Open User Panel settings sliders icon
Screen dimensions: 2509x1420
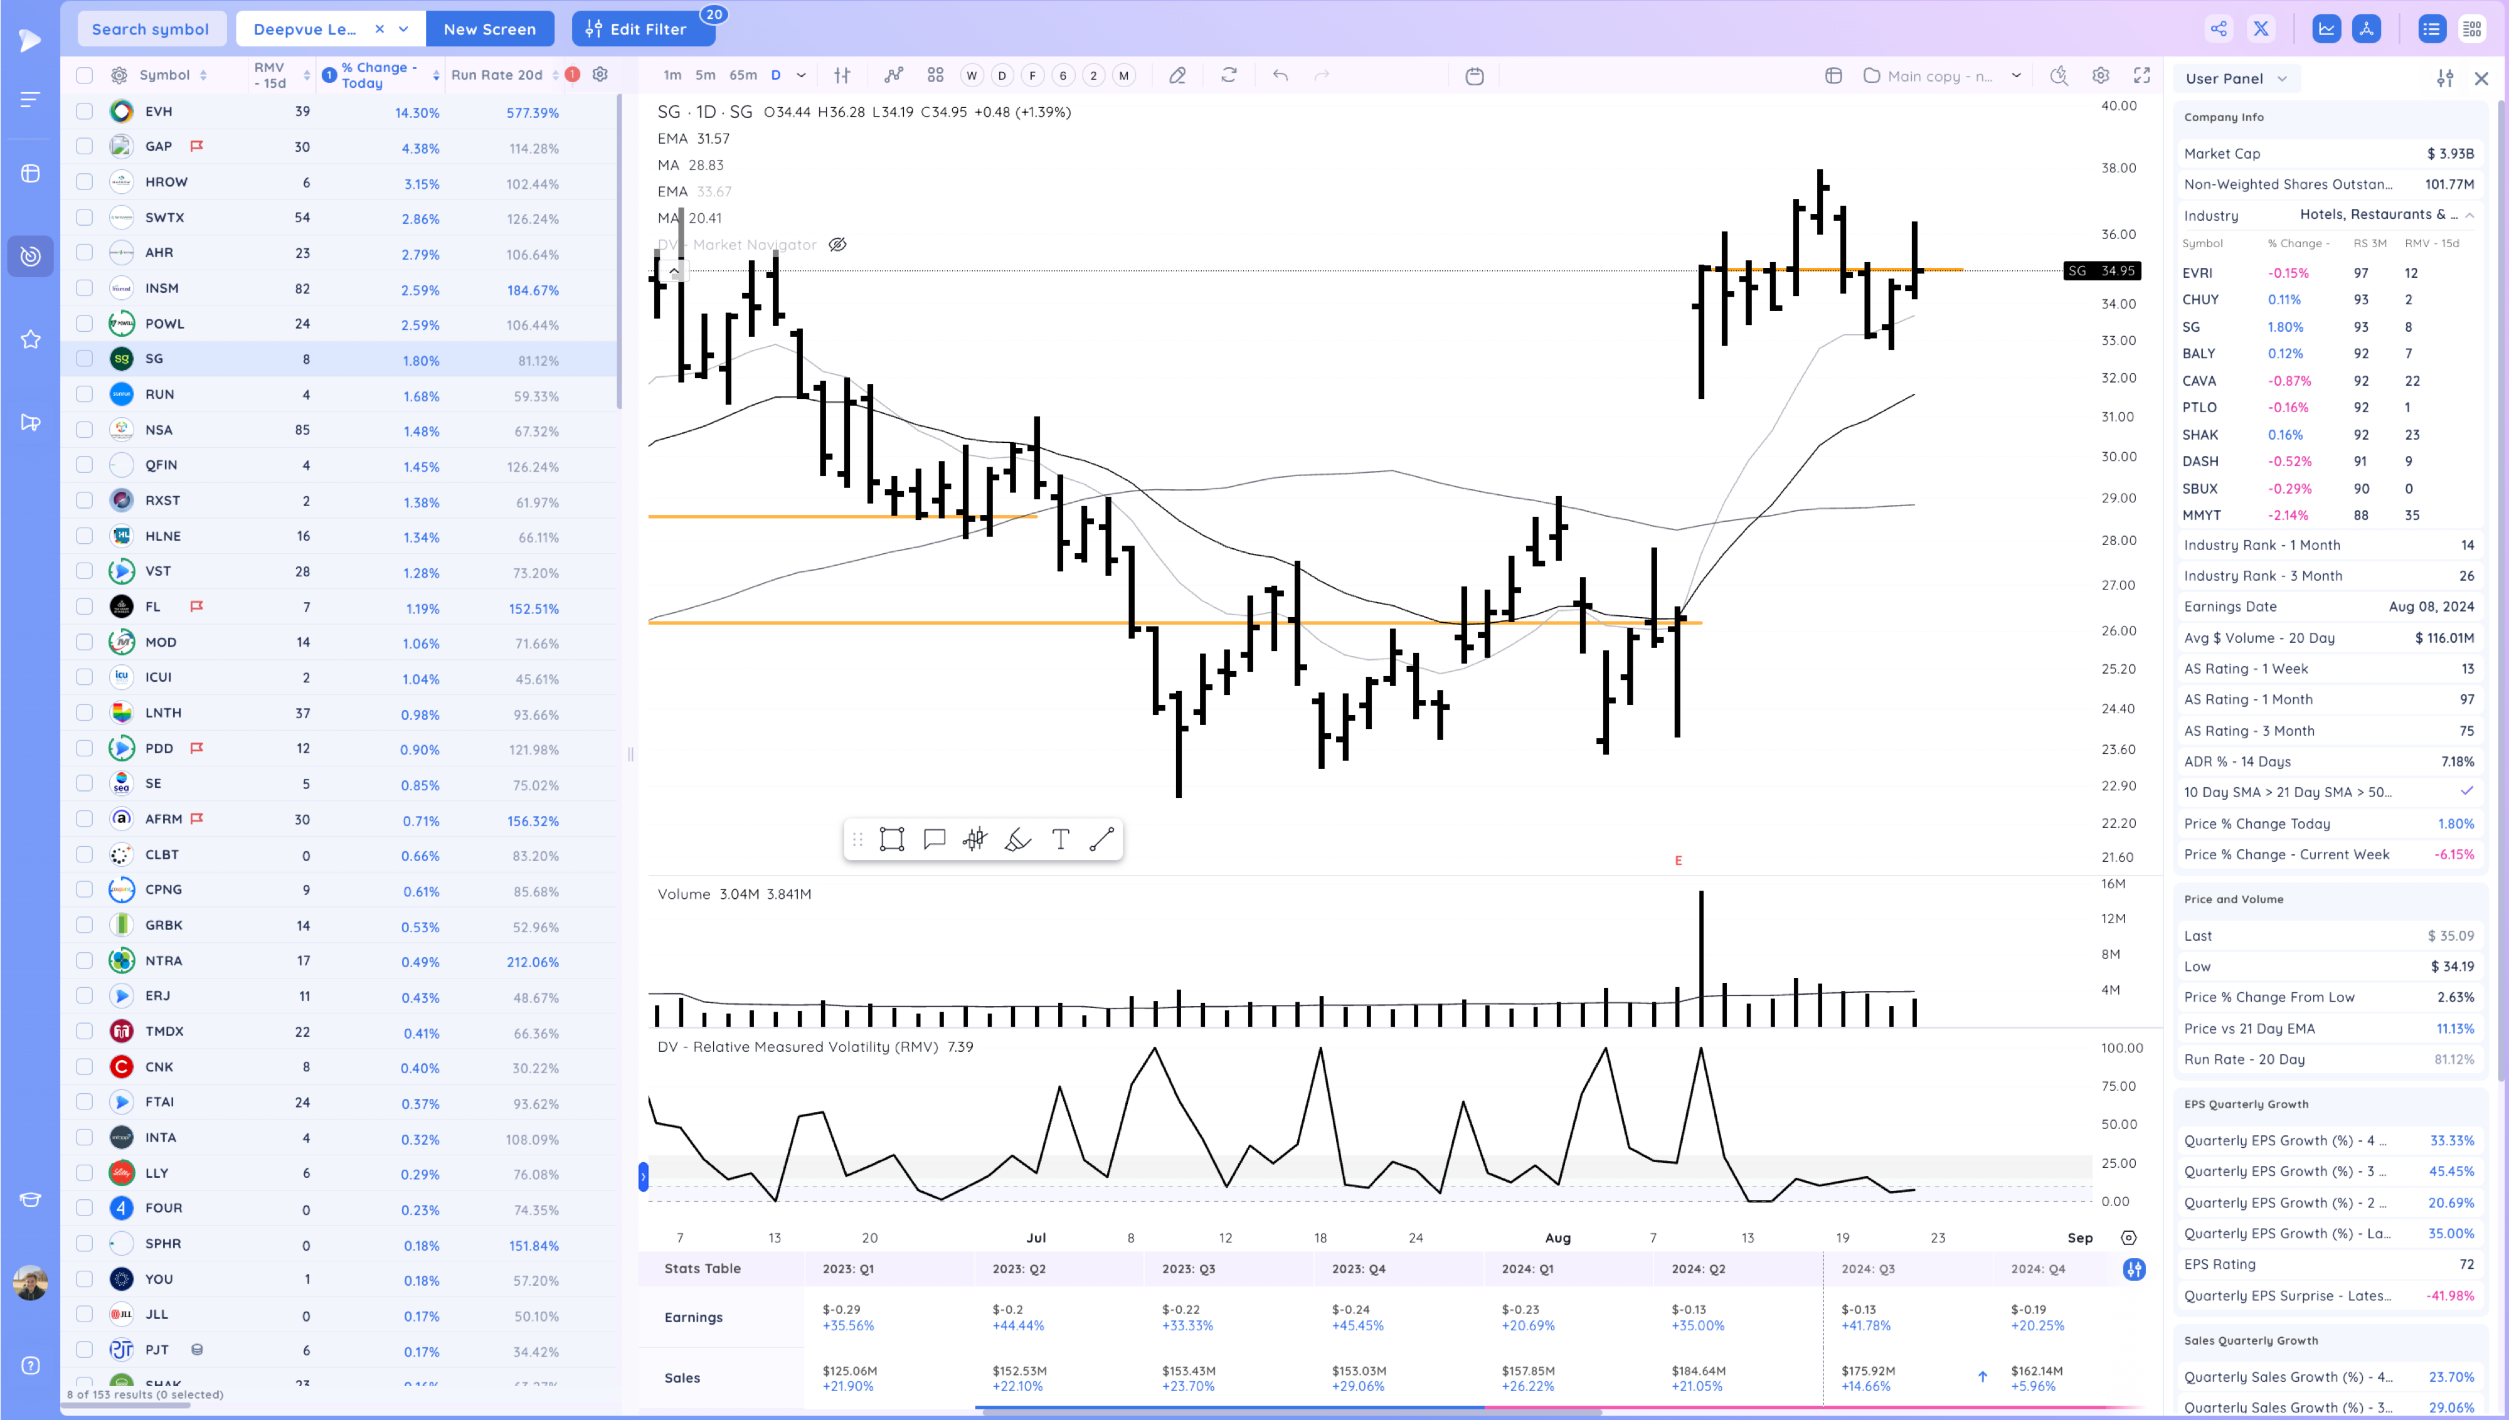click(2444, 78)
